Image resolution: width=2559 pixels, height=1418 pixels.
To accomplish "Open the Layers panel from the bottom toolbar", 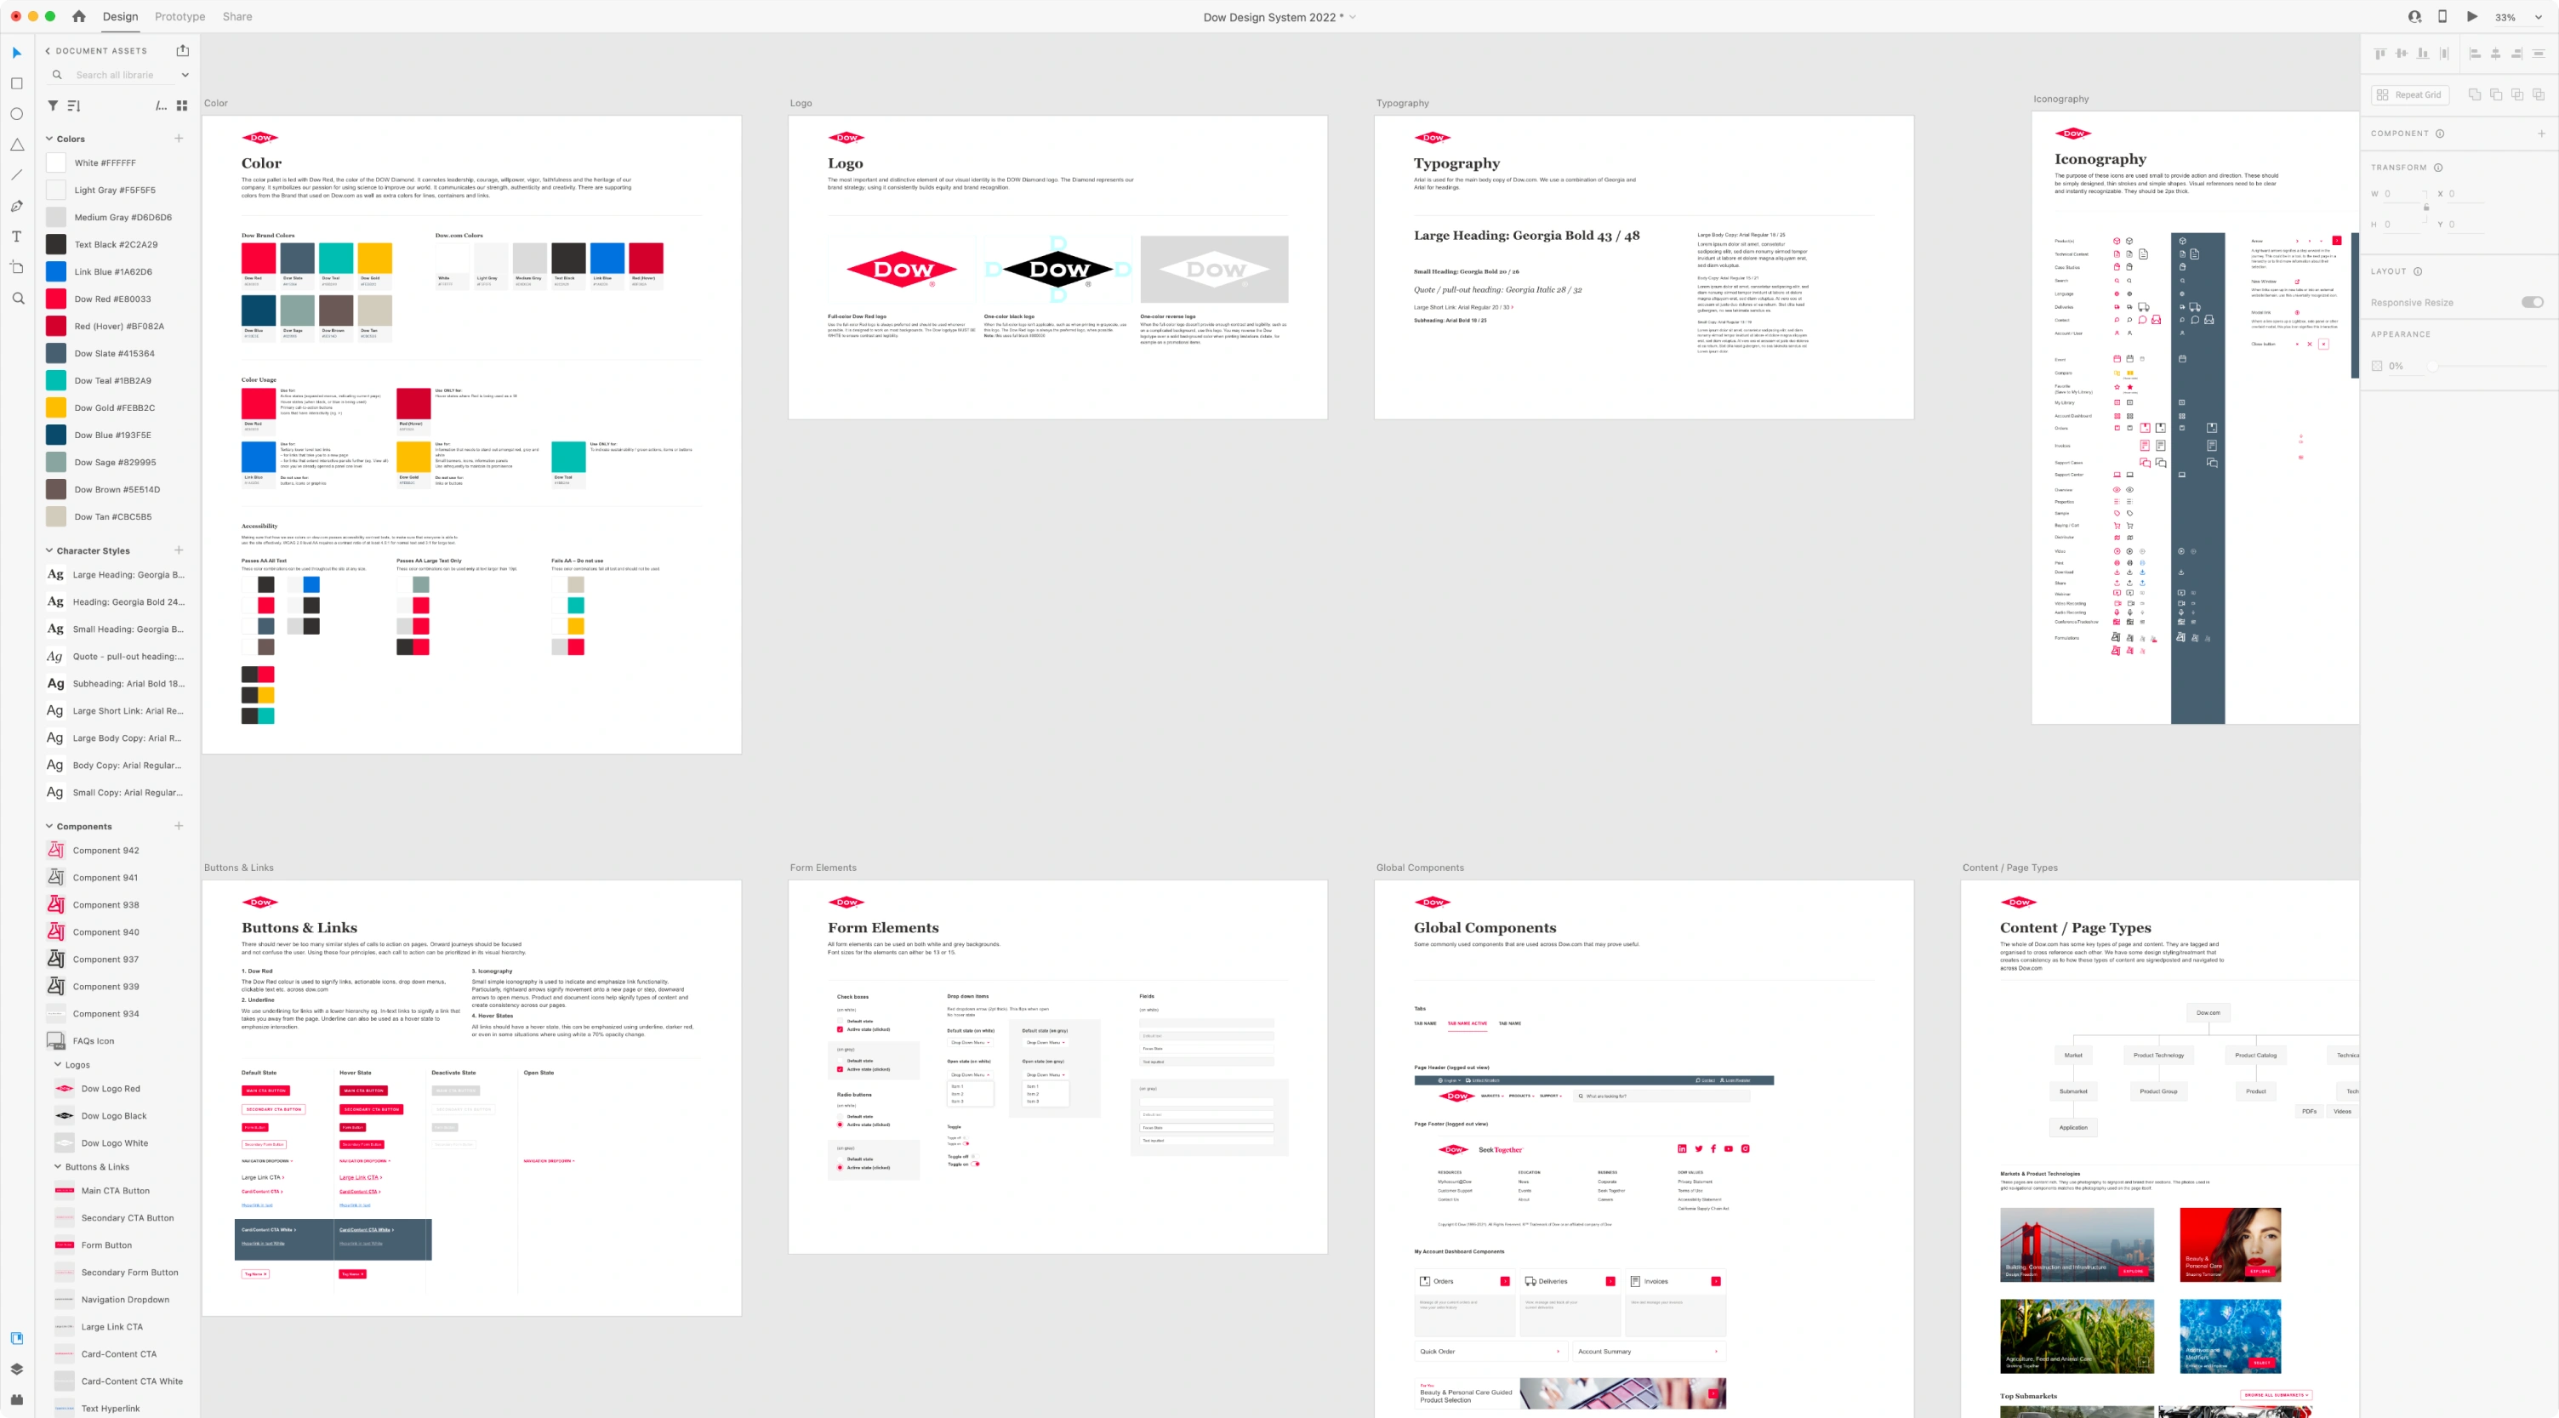I will (x=17, y=1367).
